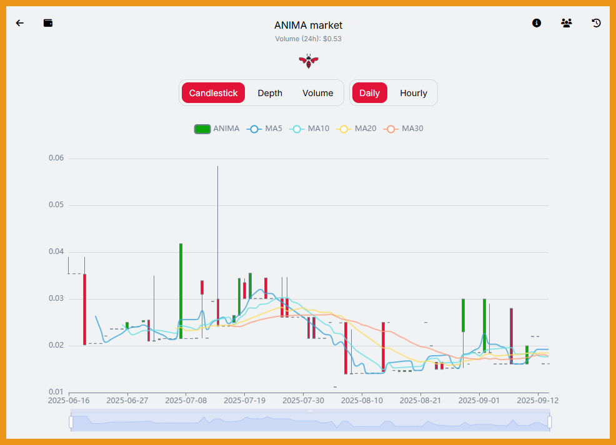The height and width of the screenshot is (445, 616).
Task: Select the Candlestick chart tab
Action: tap(213, 93)
